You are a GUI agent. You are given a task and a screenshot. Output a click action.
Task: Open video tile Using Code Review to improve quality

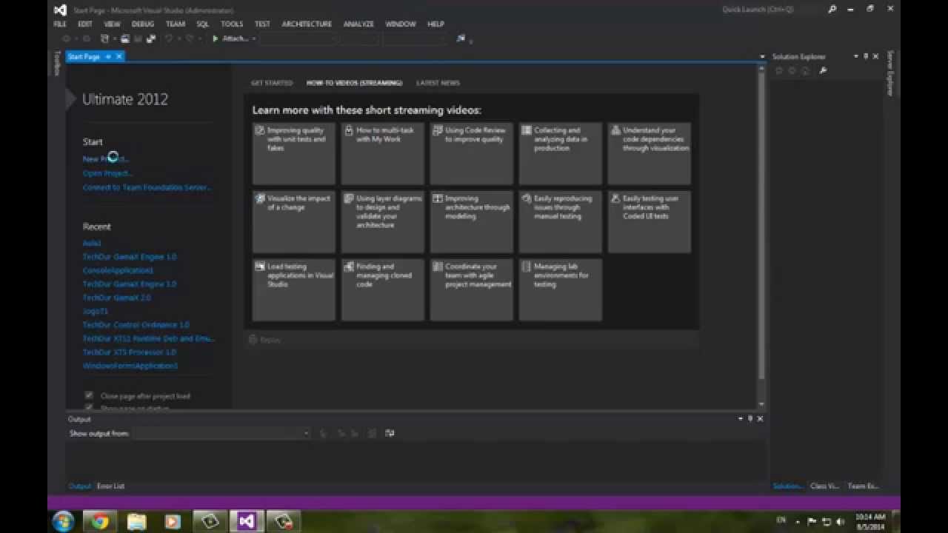tap(471, 154)
